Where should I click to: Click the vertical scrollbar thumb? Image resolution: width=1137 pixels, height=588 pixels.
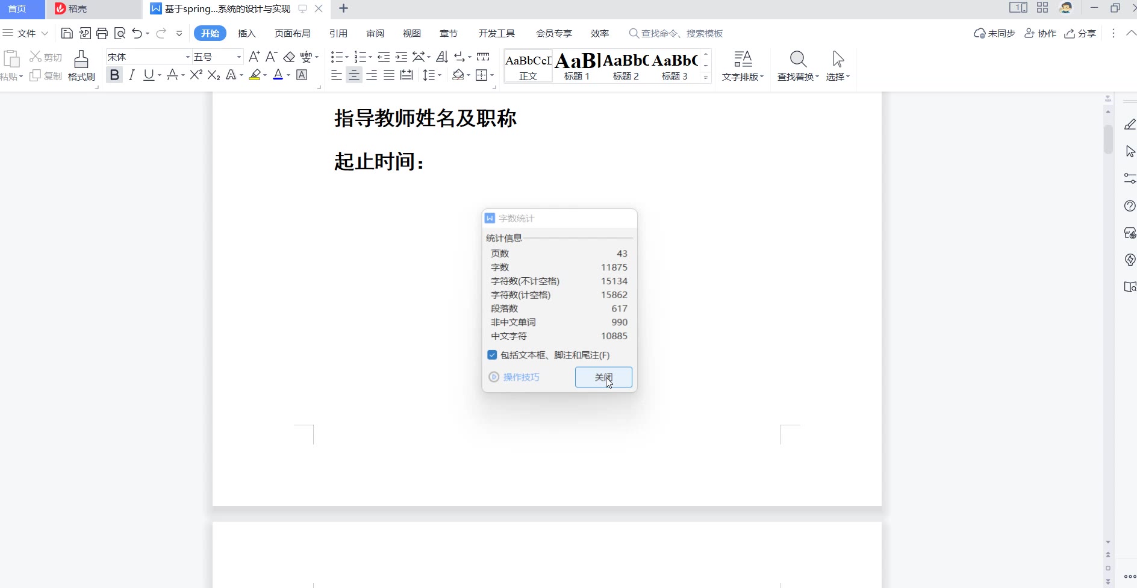click(x=1108, y=139)
